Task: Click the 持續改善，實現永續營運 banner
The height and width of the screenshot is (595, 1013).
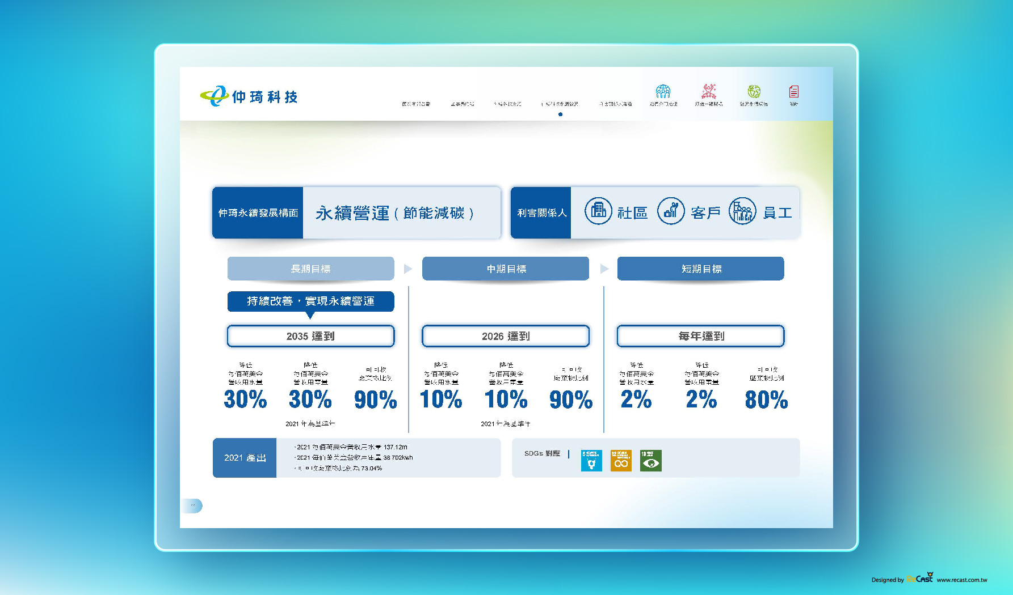Action: (x=310, y=301)
